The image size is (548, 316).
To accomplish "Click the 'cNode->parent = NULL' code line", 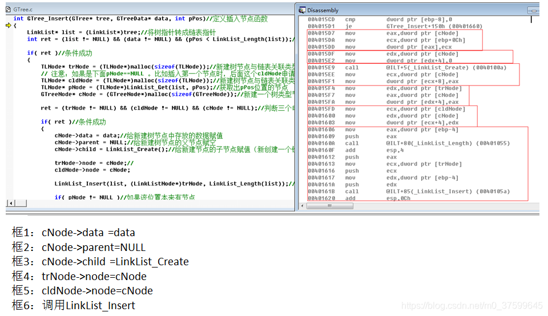I will pyautogui.click(x=135, y=143).
